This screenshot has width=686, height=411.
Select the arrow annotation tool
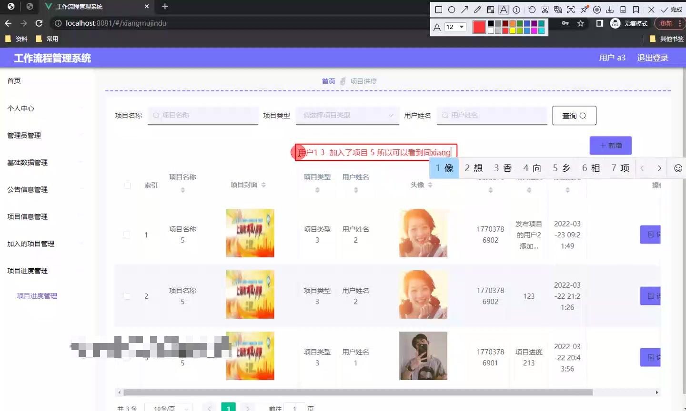[464, 9]
